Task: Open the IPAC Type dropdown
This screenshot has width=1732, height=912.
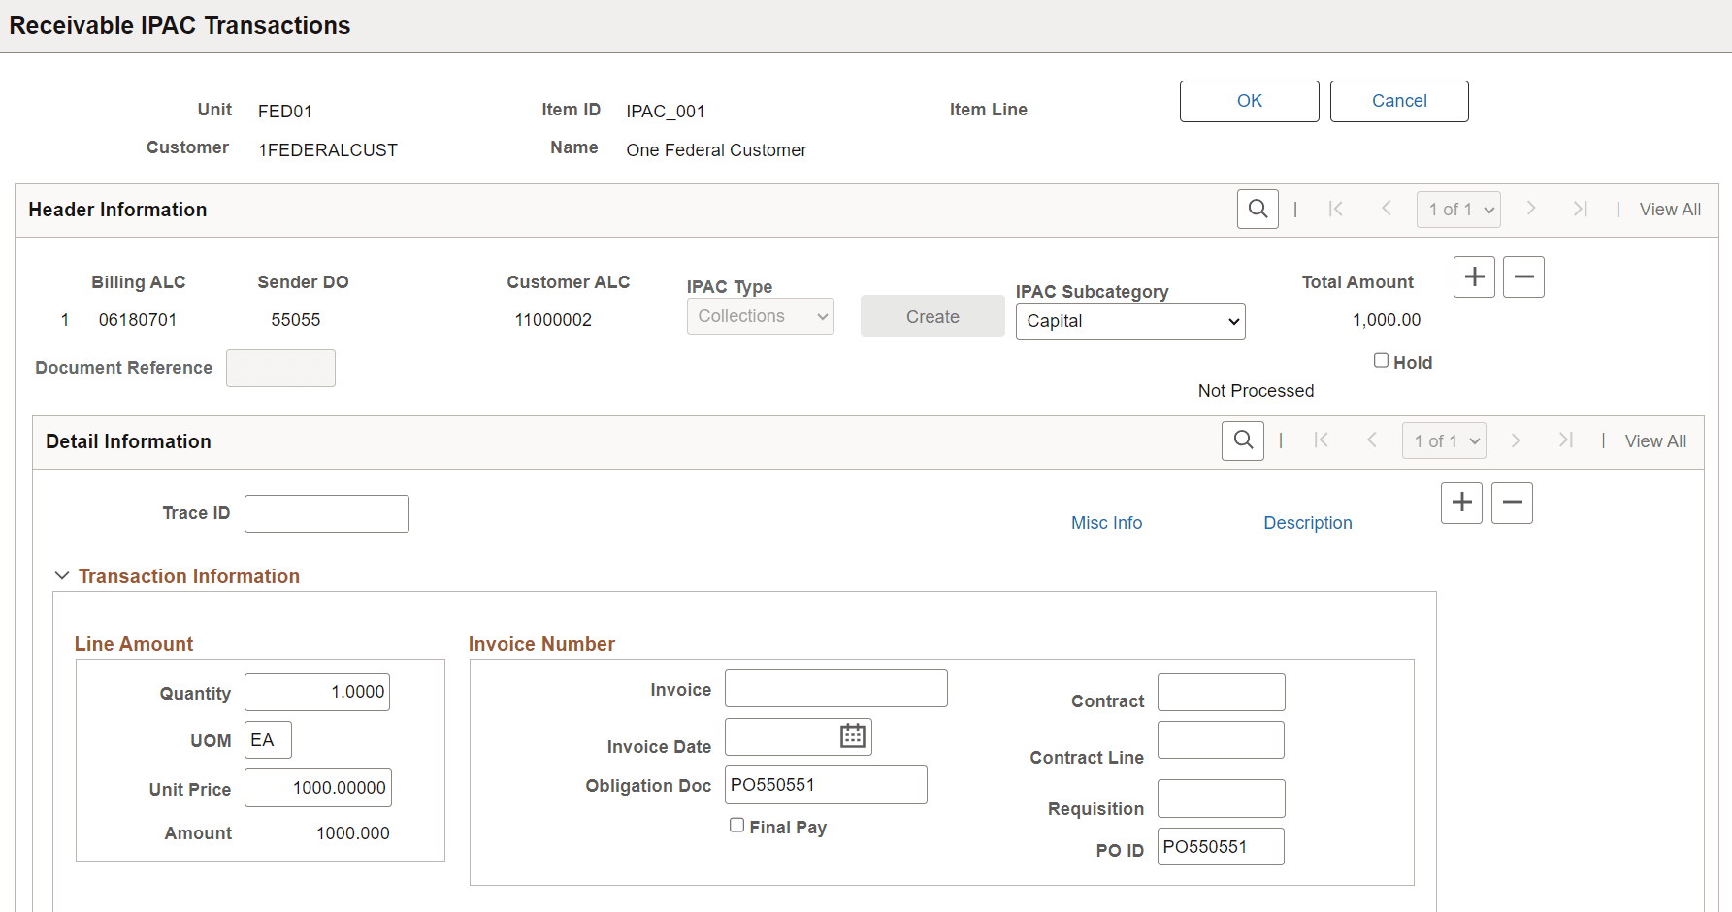Action: (760, 315)
